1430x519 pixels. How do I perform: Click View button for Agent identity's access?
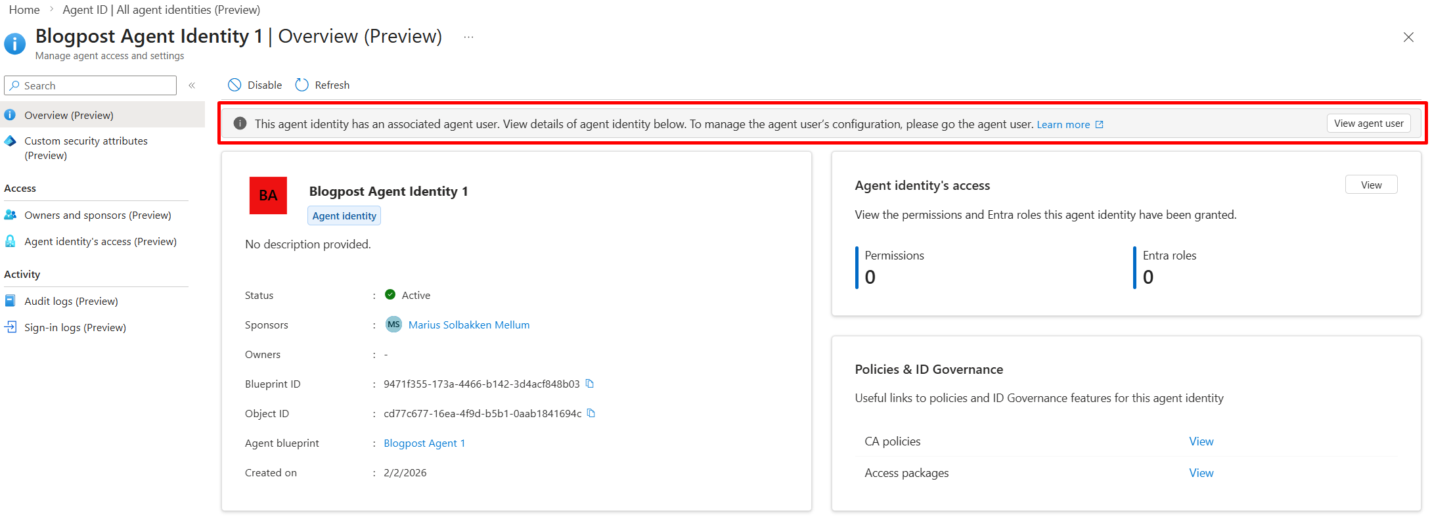1371,185
